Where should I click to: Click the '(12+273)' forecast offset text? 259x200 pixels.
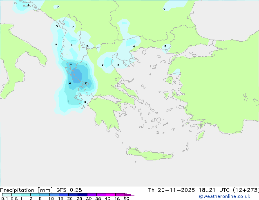tap(246, 190)
